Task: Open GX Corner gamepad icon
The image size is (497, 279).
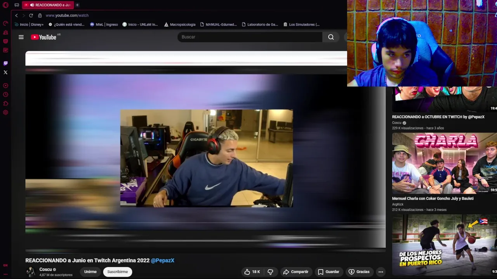Action: click(17, 5)
